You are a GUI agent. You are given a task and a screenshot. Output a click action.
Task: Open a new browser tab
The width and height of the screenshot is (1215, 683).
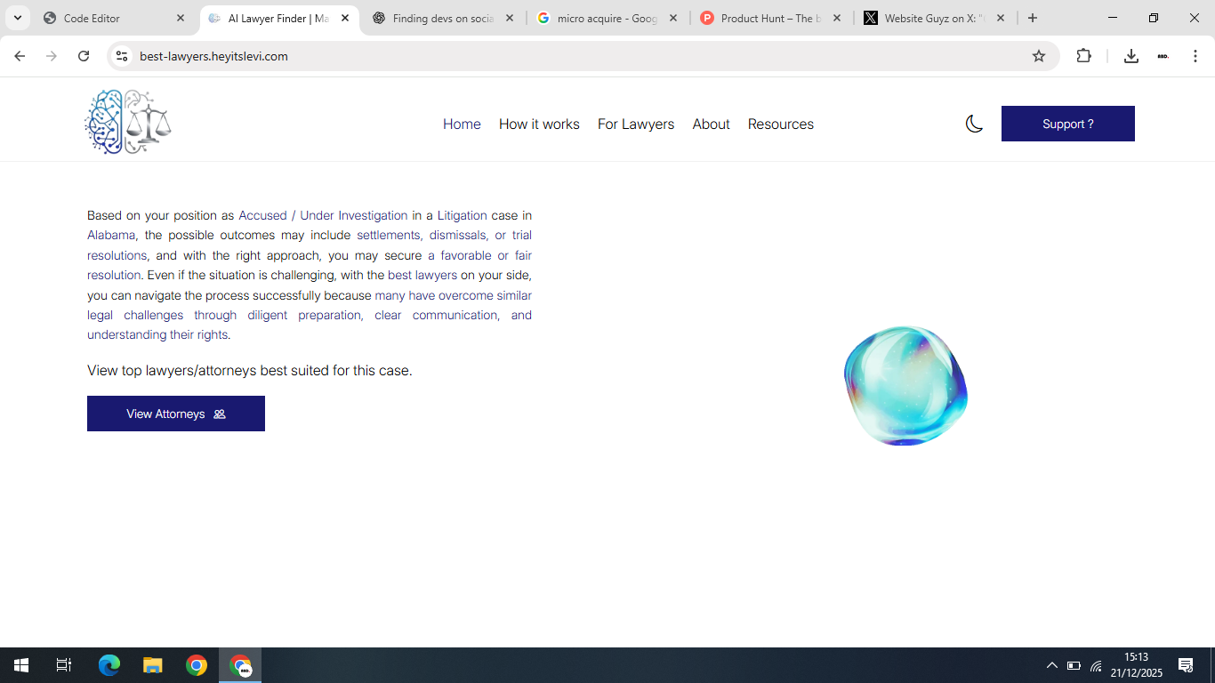coord(1032,18)
